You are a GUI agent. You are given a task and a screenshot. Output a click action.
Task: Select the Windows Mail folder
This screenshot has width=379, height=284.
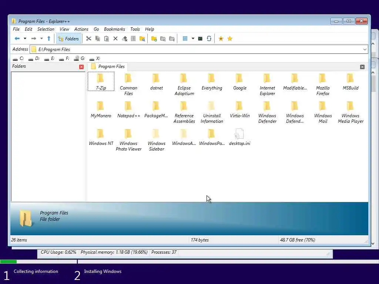click(x=323, y=112)
